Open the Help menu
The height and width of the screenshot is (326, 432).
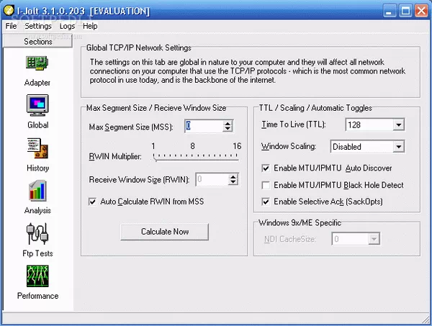90,26
